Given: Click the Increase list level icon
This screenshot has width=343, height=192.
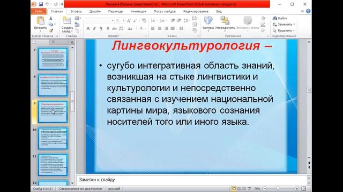Looking at the screenshot, I should (179, 20).
